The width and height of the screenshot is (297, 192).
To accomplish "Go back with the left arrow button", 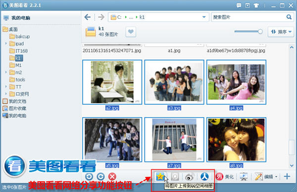I will pos(88,17).
